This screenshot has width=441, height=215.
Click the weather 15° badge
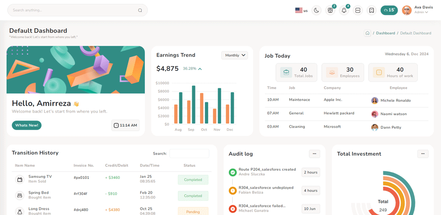(x=389, y=10)
